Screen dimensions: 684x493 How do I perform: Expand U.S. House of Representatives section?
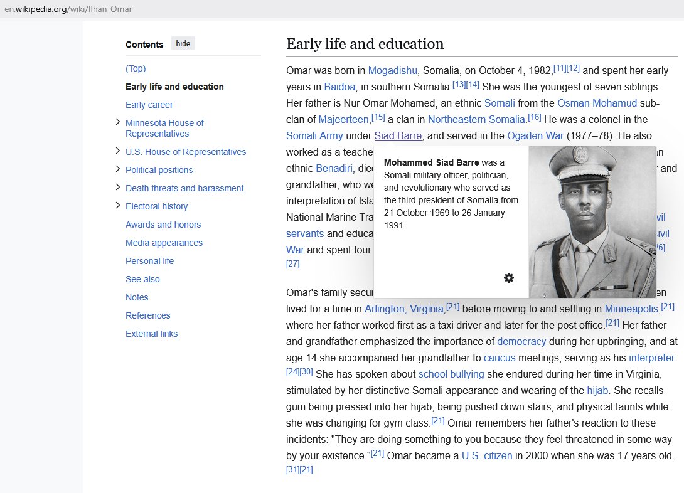coord(117,151)
